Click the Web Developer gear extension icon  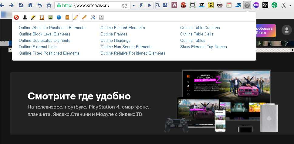click(247, 5)
